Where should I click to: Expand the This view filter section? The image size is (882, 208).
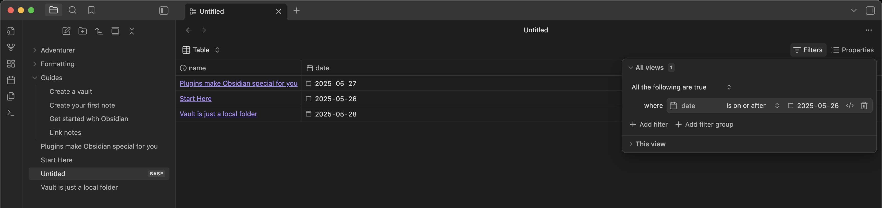tap(647, 144)
